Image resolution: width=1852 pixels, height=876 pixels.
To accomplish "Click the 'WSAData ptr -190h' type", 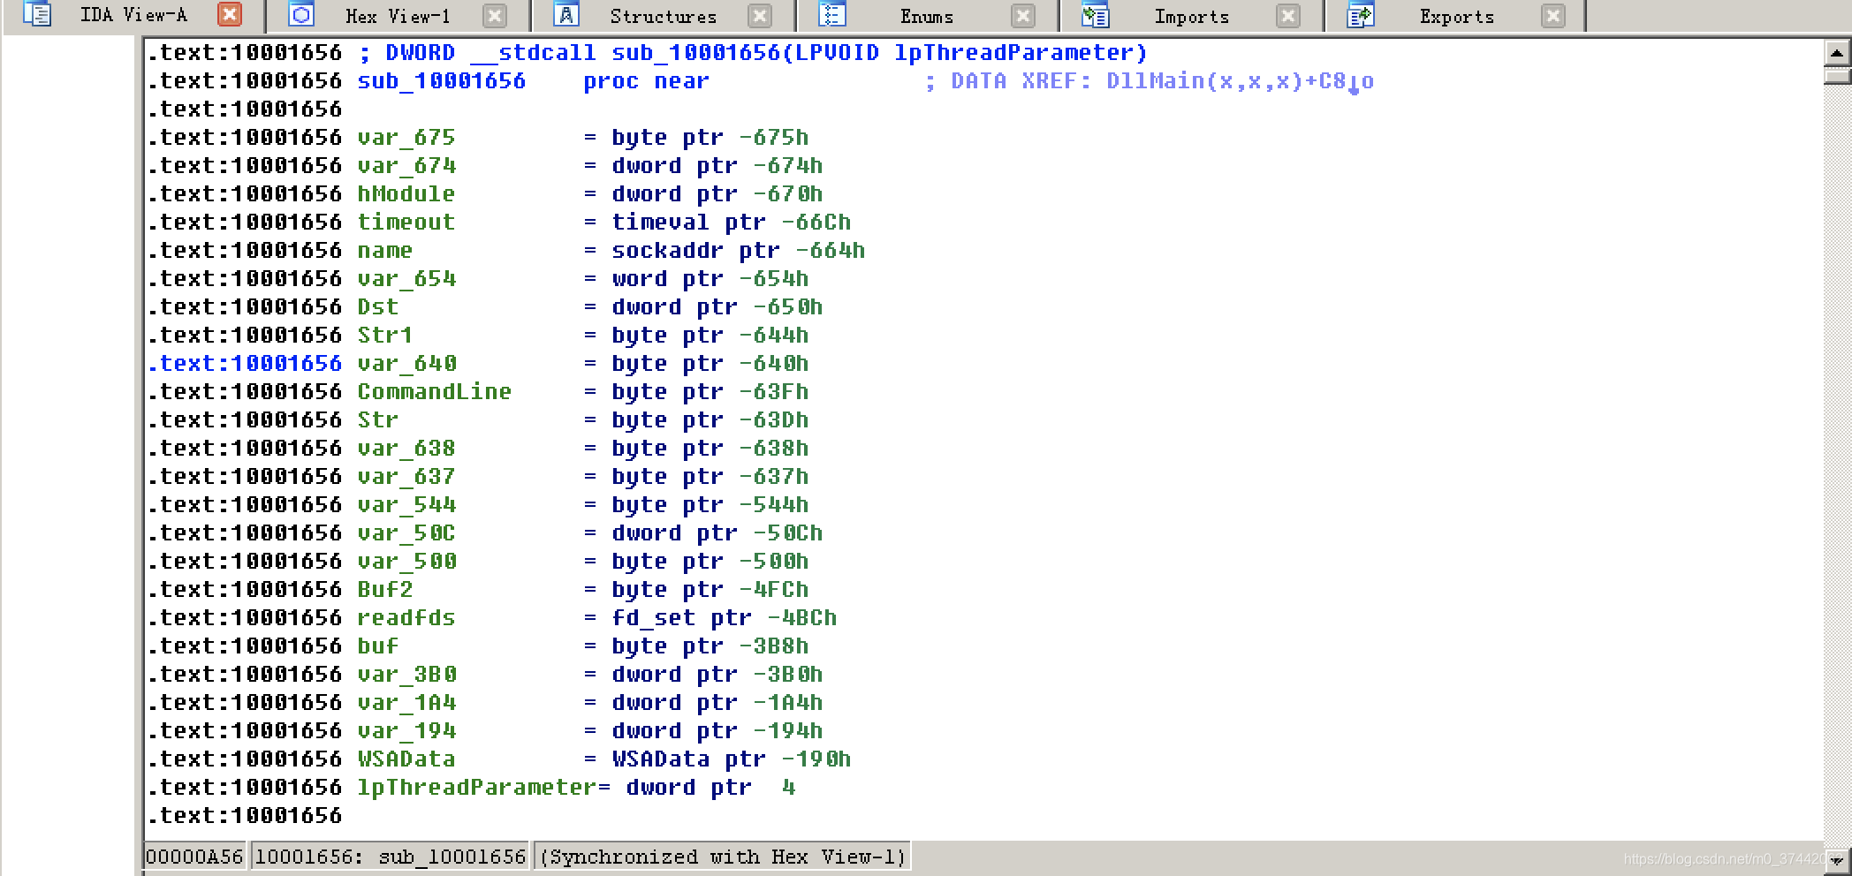I will (x=732, y=759).
